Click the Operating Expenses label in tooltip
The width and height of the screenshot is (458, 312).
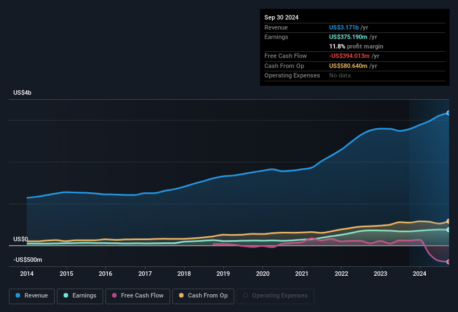point(292,76)
